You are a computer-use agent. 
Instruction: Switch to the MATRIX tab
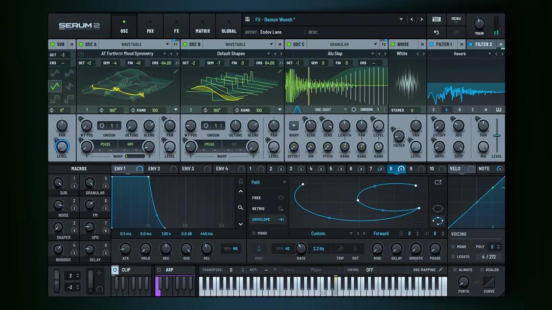202,31
